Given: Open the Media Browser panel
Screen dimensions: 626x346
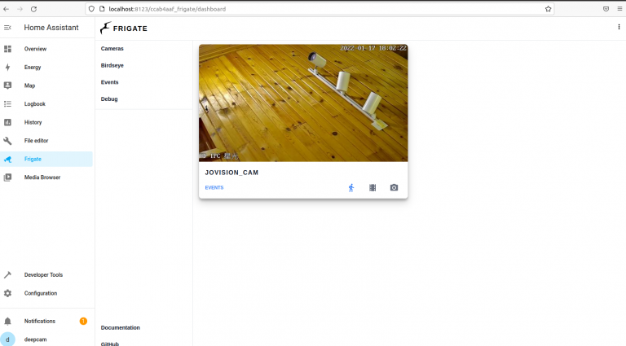Looking at the screenshot, I should [x=42, y=177].
